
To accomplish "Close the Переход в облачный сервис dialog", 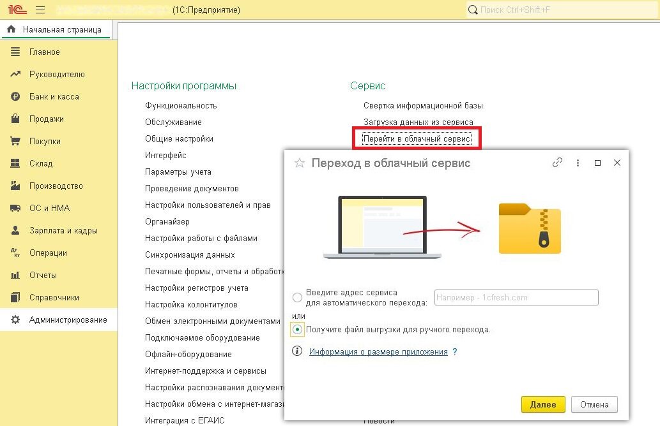I will tap(617, 163).
